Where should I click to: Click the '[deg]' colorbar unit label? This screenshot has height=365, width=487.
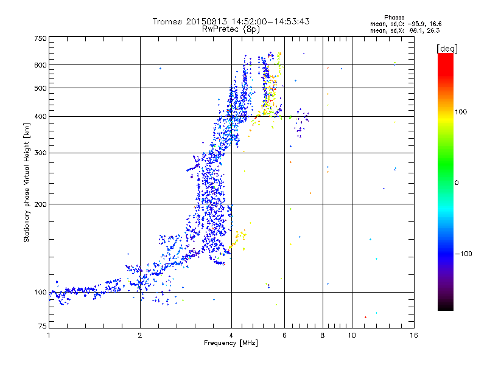pyautogui.click(x=447, y=49)
